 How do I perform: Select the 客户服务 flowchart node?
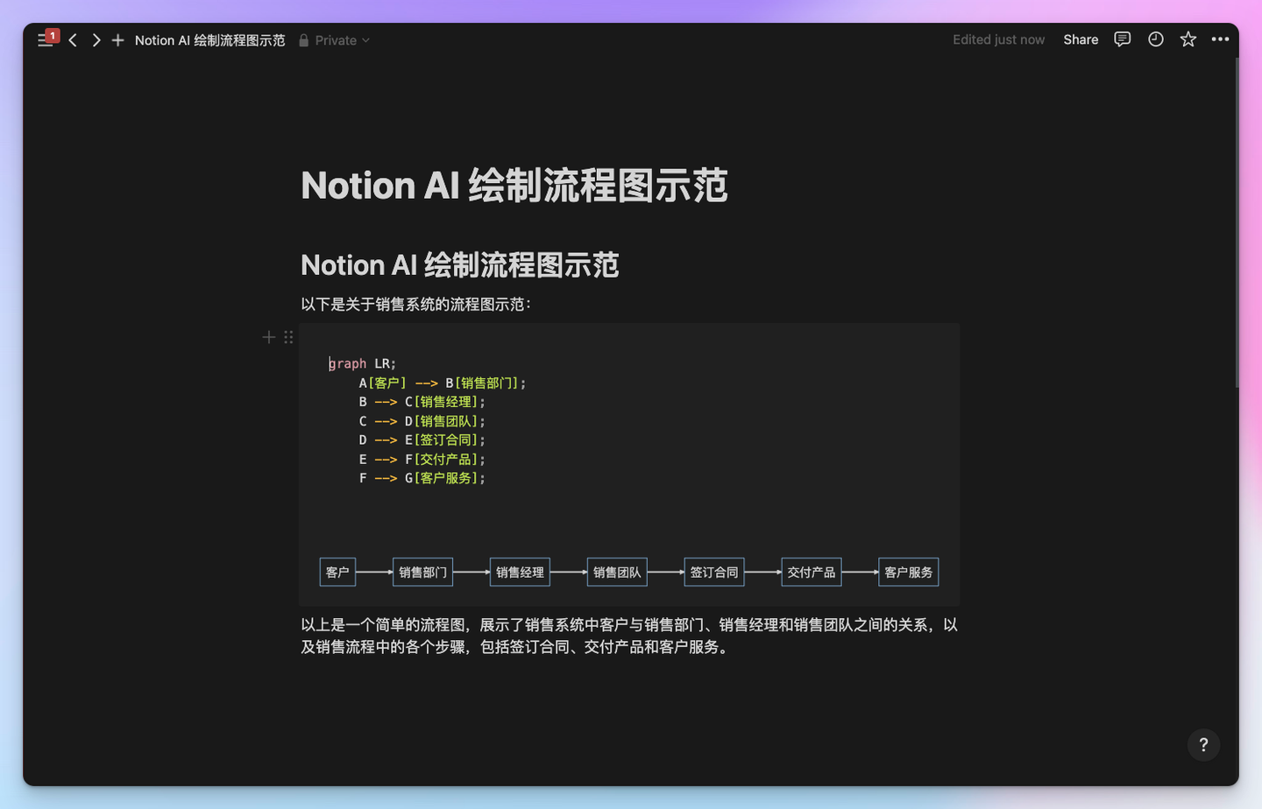tap(908, 572)
